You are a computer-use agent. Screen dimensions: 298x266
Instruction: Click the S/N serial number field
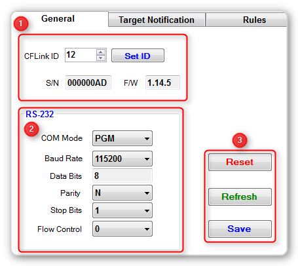click(x=88, y=83)
